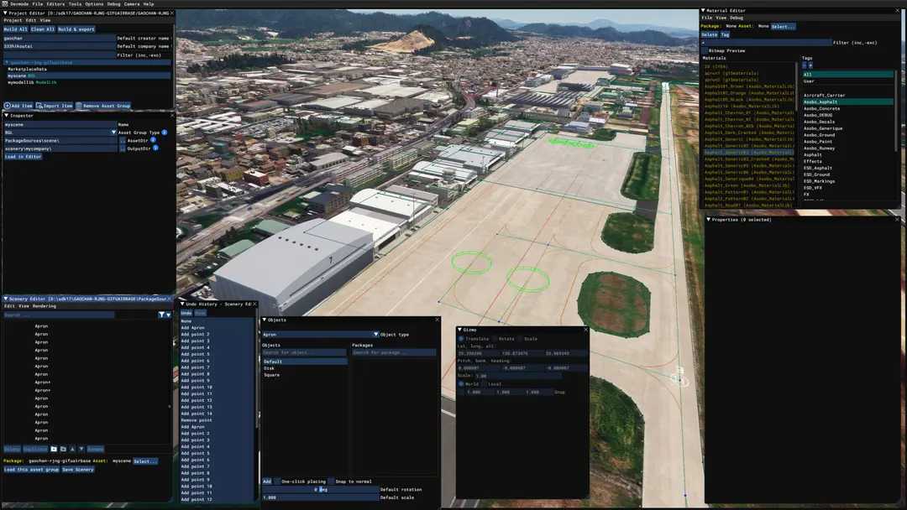Close the Objects panel
Screen dimensions: 907x510
point(437,320)
